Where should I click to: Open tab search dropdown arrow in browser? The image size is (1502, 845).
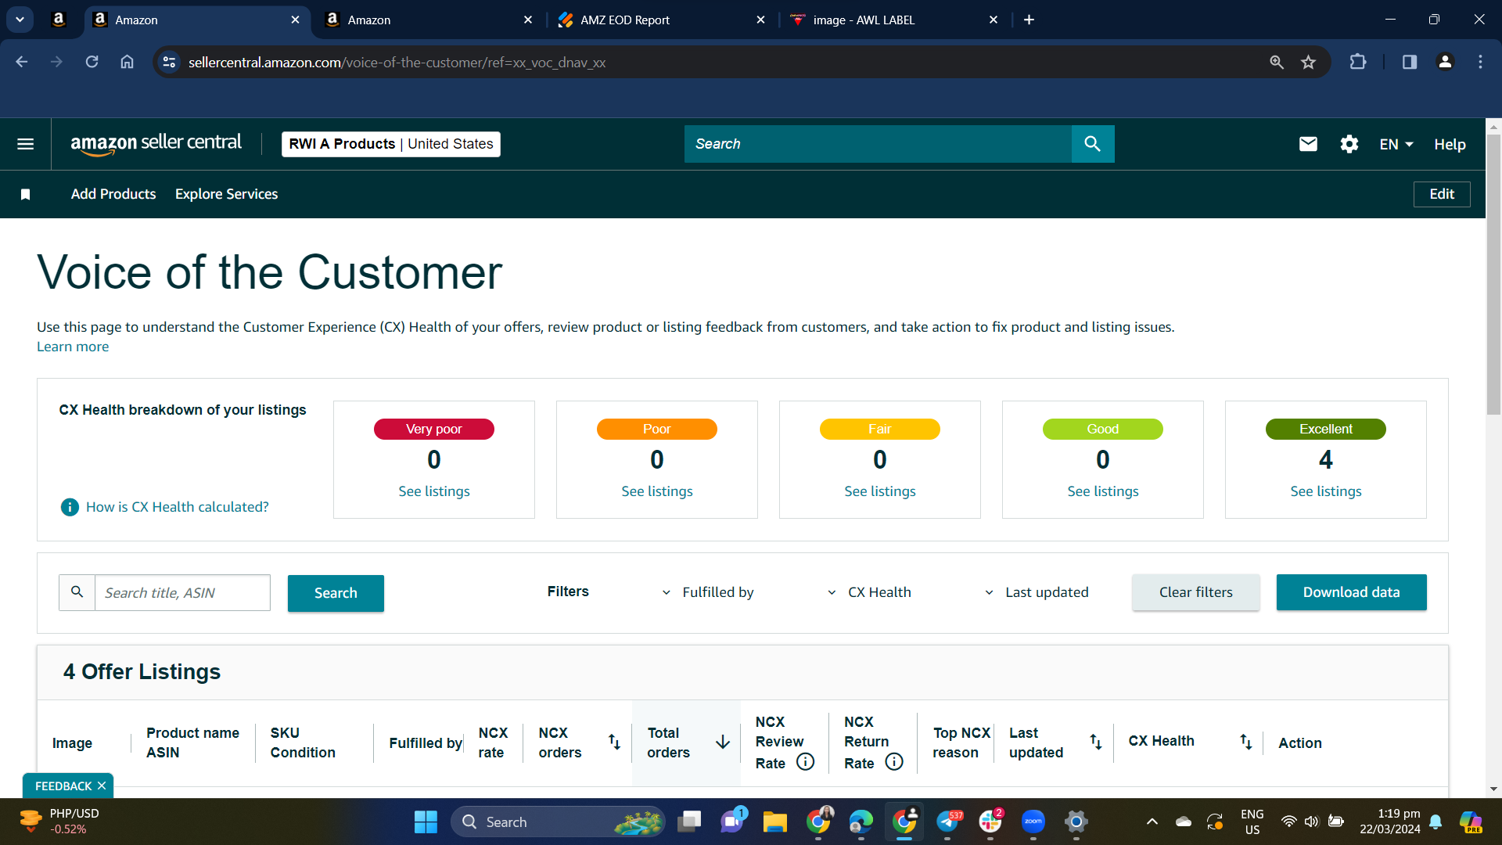click(x=20, y=20)
